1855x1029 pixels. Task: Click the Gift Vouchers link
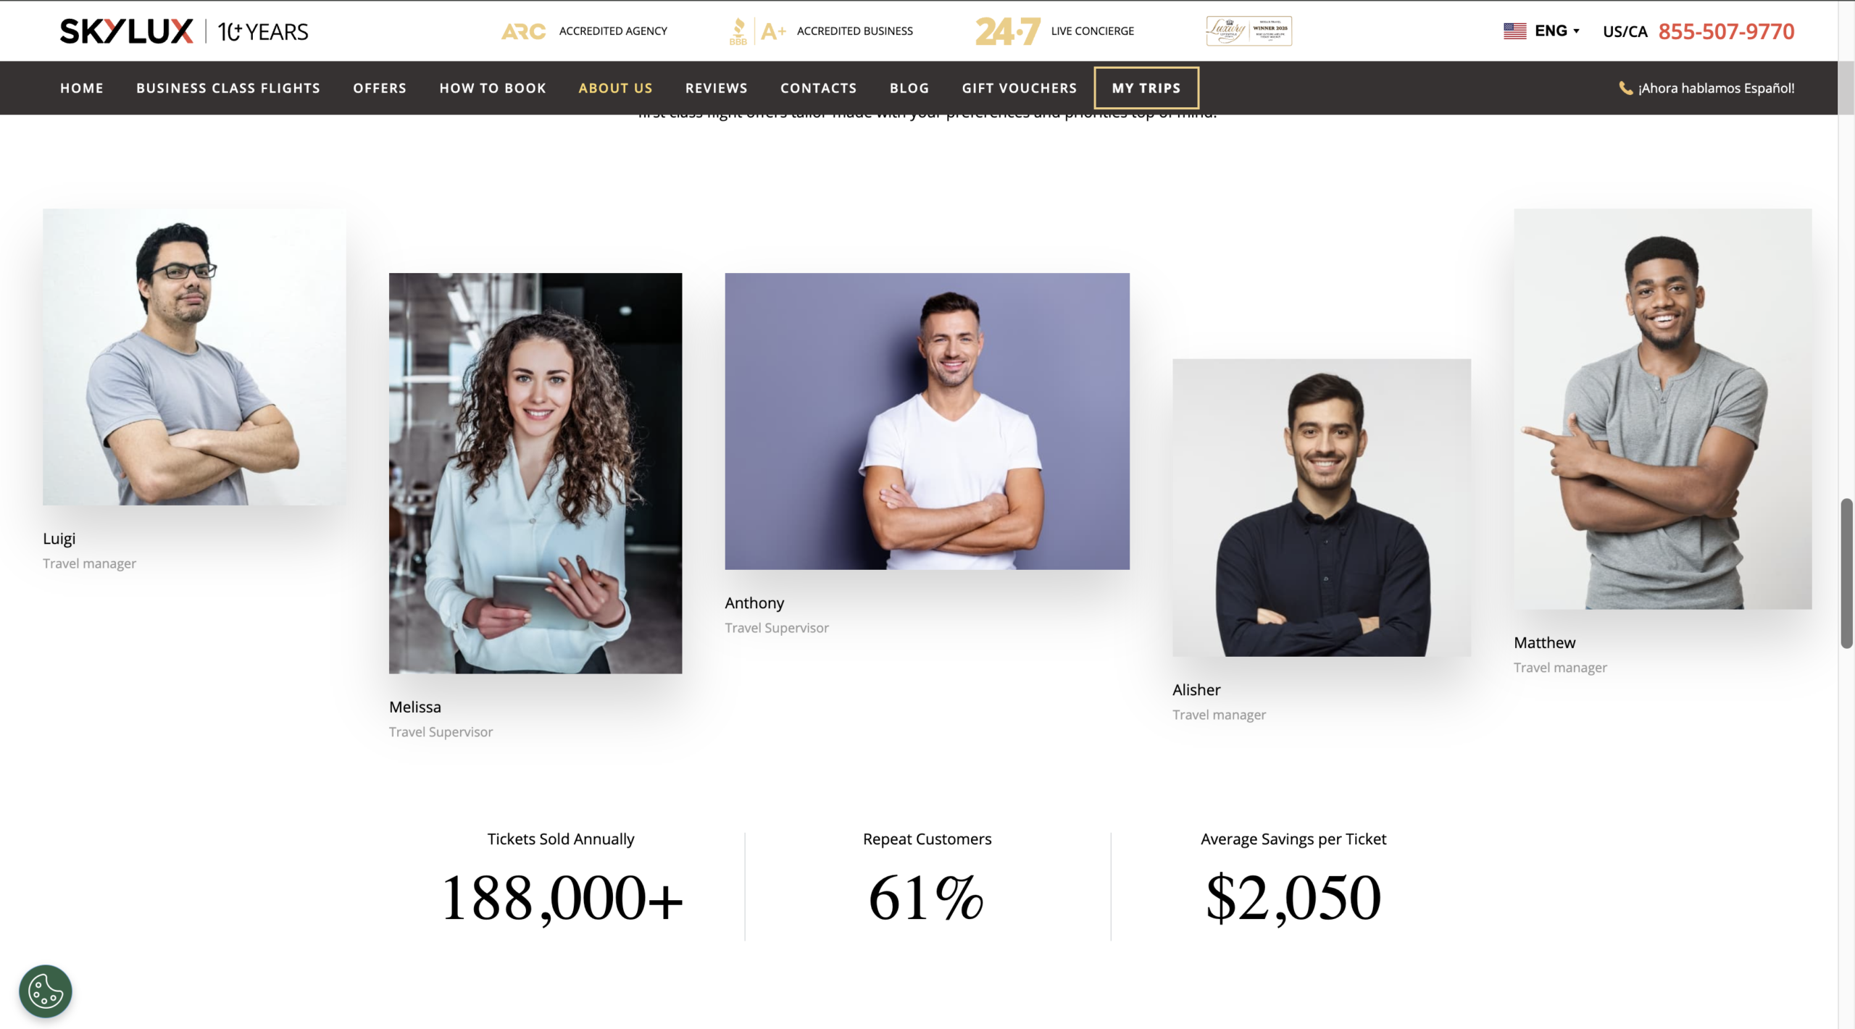[x=1020, y=88]
